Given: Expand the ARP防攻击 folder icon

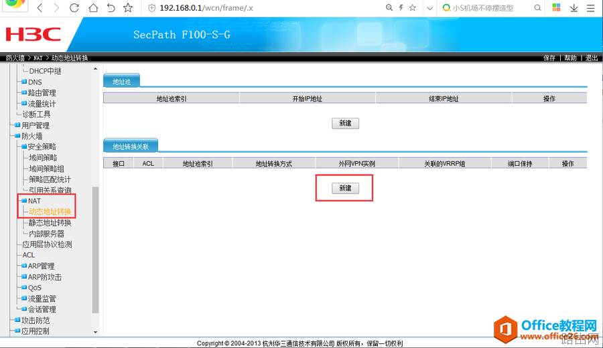Looking at the screenshot, I should 24,276.
